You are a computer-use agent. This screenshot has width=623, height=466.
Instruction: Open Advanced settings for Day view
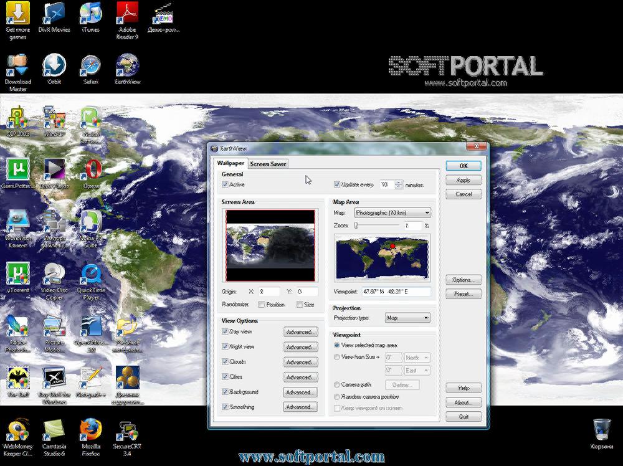tap(300, 331)
